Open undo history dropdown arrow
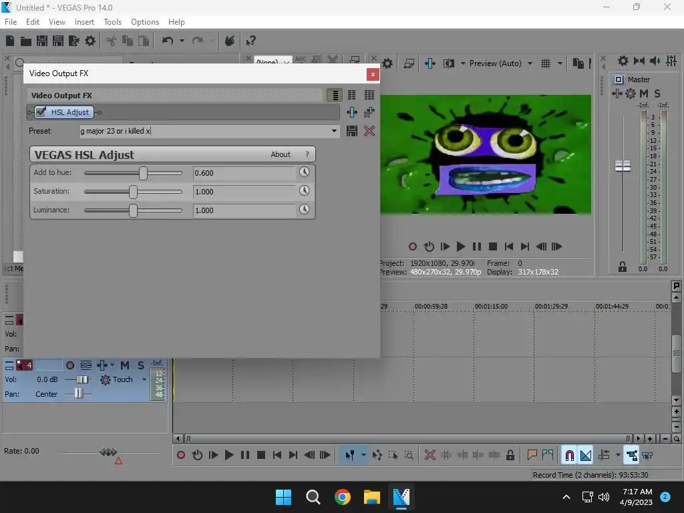Image resolution: width=684 pixels, height=513 pixels. tap(182, 41)
